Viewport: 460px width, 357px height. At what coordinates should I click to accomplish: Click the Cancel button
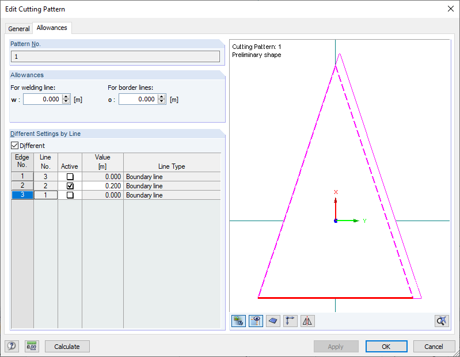(434, 347)
